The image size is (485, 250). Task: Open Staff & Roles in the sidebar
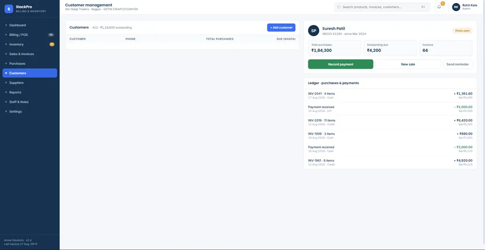tap(30, 102)
